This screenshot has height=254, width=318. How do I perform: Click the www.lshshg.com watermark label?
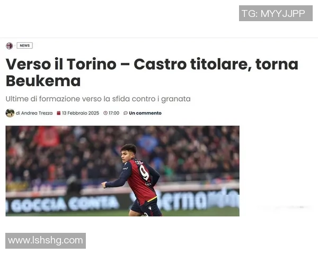pyautogui.click(x=46, y=241)
